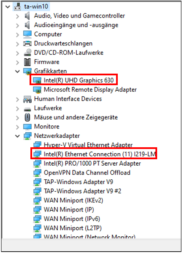Image resolution: width=182 pixels, height=253 pixels.
Task: Collapse the Netzwerkadapter category
Action: coord(17,136)
